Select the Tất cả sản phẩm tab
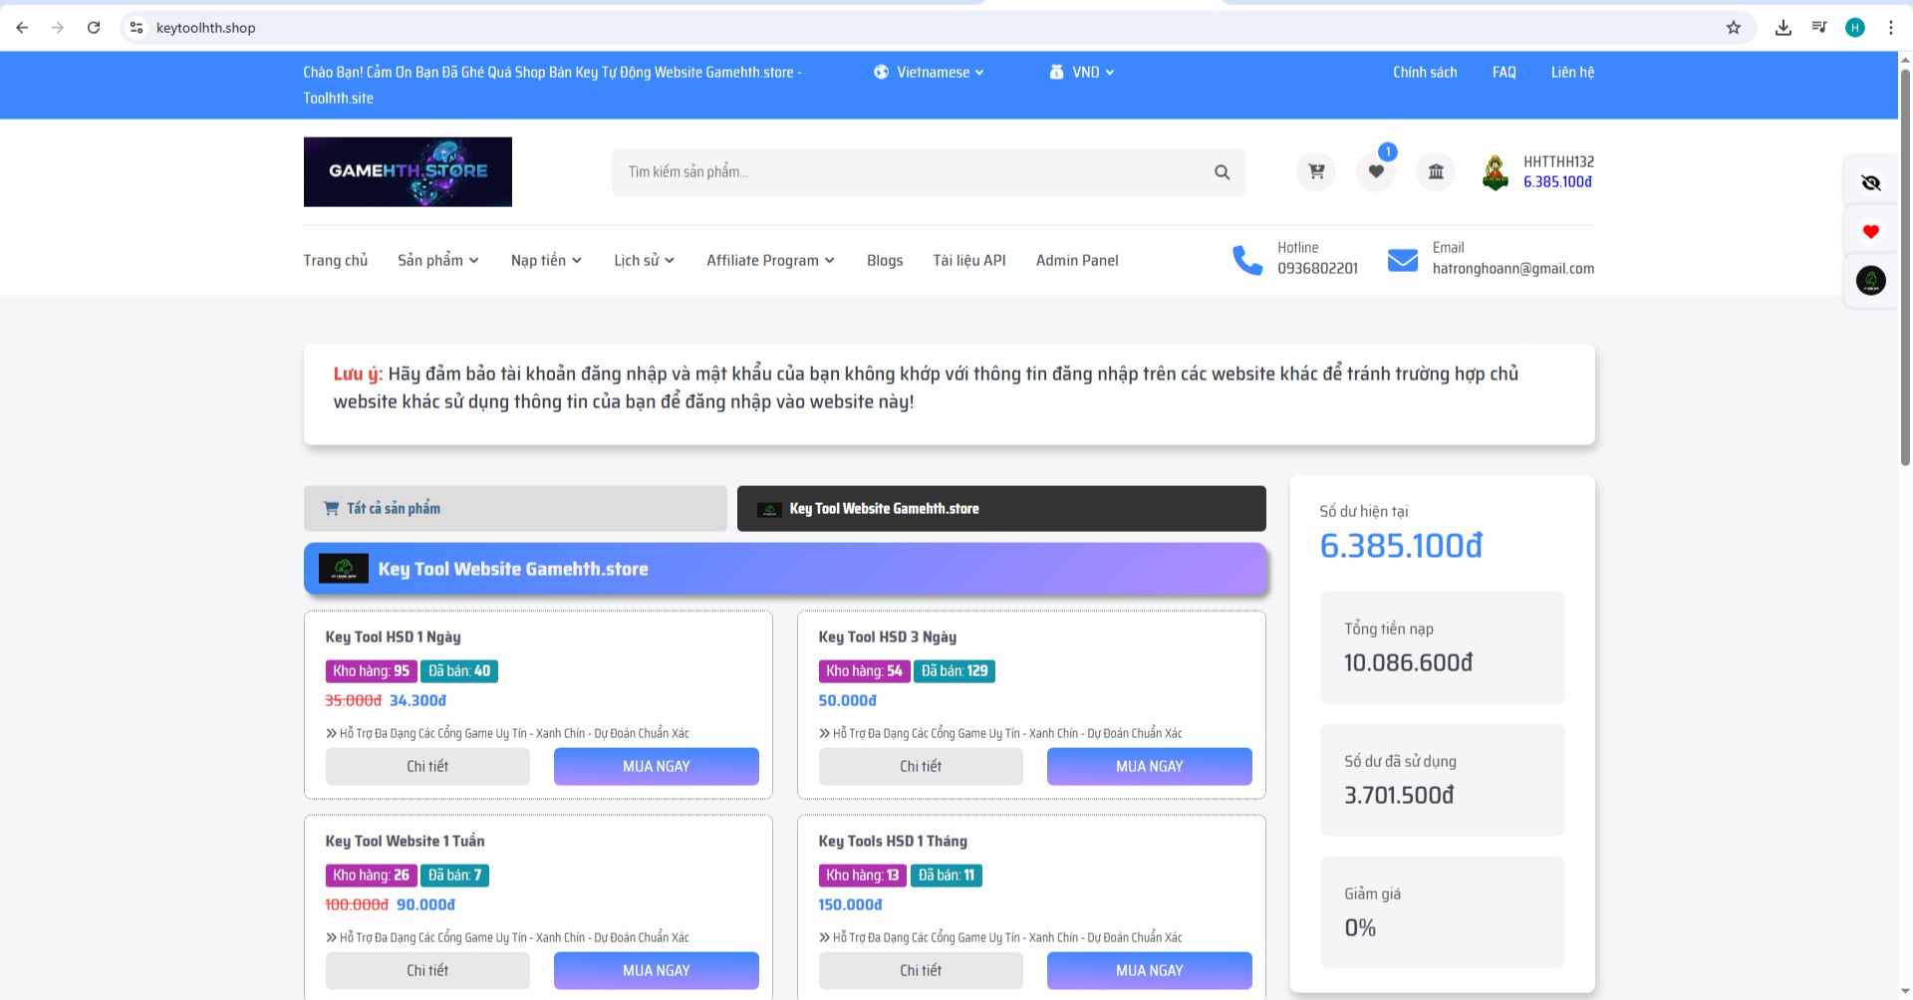This screenshot has height=1000, width=1913. [x=515, y=508]
